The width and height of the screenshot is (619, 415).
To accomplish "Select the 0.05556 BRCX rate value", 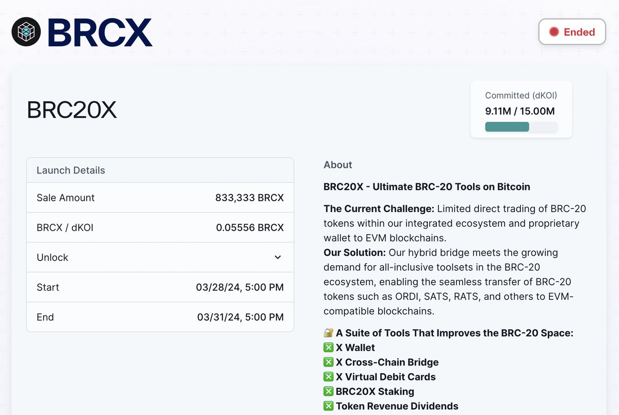I will [x=250, y=228].
